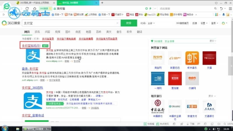The width and height of the screenshot is (233, 131).
Task: Open the address bar dropdown arrow
Action: tap(155, 9)
